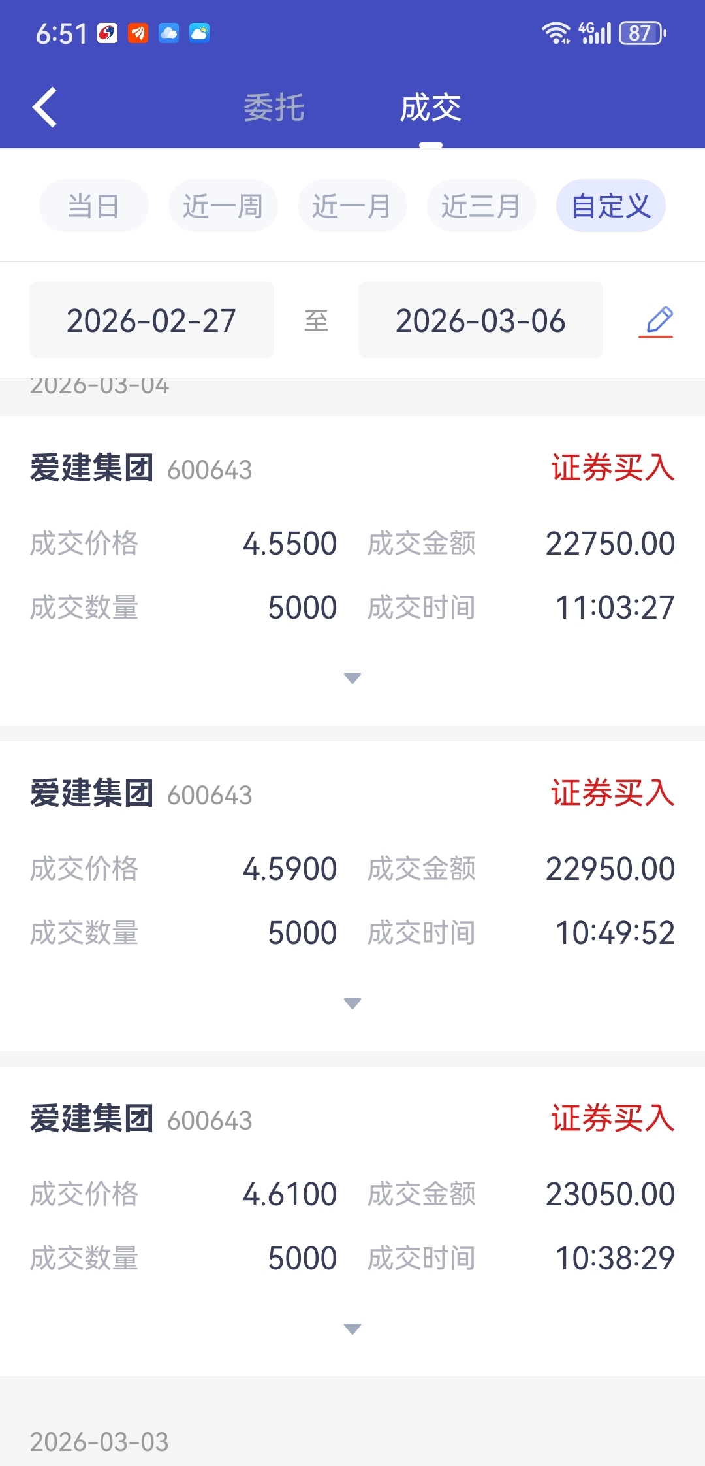Select the 当日 filter chip
The height and width of the screenshot is (1466, 705).
94,206
